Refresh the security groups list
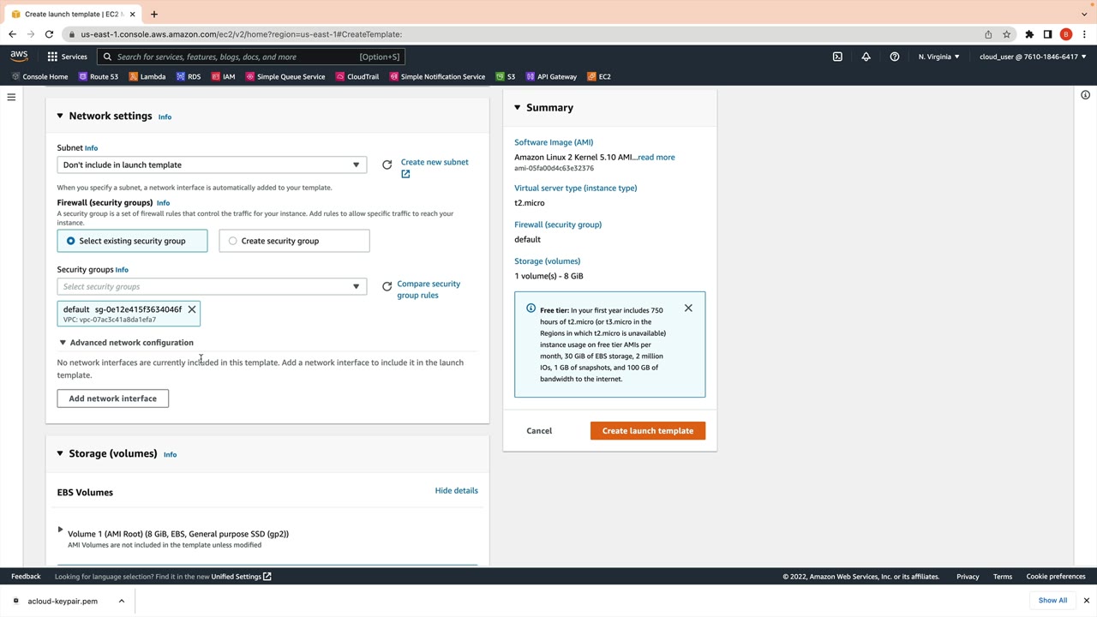 pos(387,286)
